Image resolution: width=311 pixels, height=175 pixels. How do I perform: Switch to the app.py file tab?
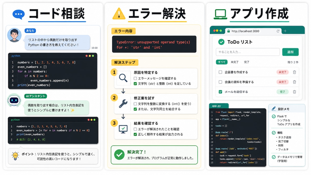coord(219,106)
